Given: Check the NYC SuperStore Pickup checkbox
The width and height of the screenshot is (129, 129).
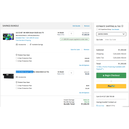Looking at the screenshot, I should click(x=97, y=29).
